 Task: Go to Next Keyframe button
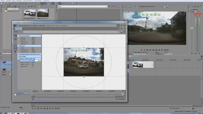click(x=43, y=99)
